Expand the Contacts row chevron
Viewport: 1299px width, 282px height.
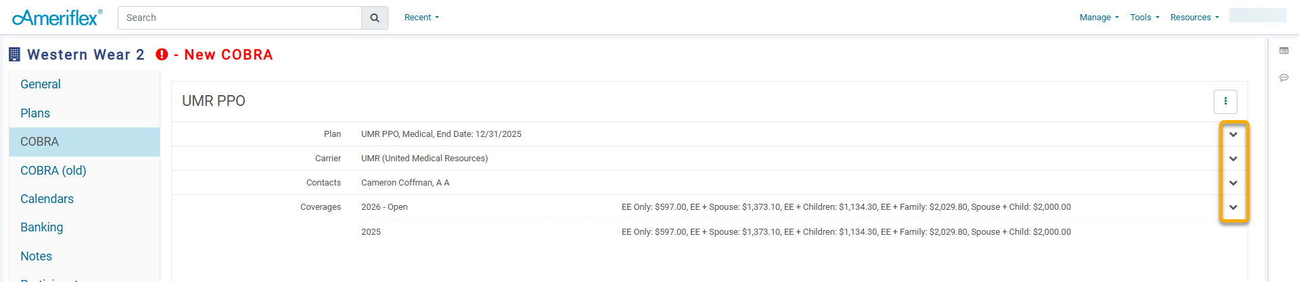(1233, 183)
